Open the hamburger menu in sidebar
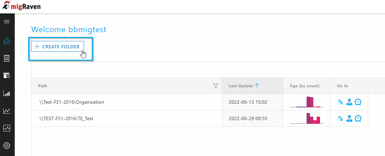The height and width of the screenshot is (156, 385). tap(7, 21)
